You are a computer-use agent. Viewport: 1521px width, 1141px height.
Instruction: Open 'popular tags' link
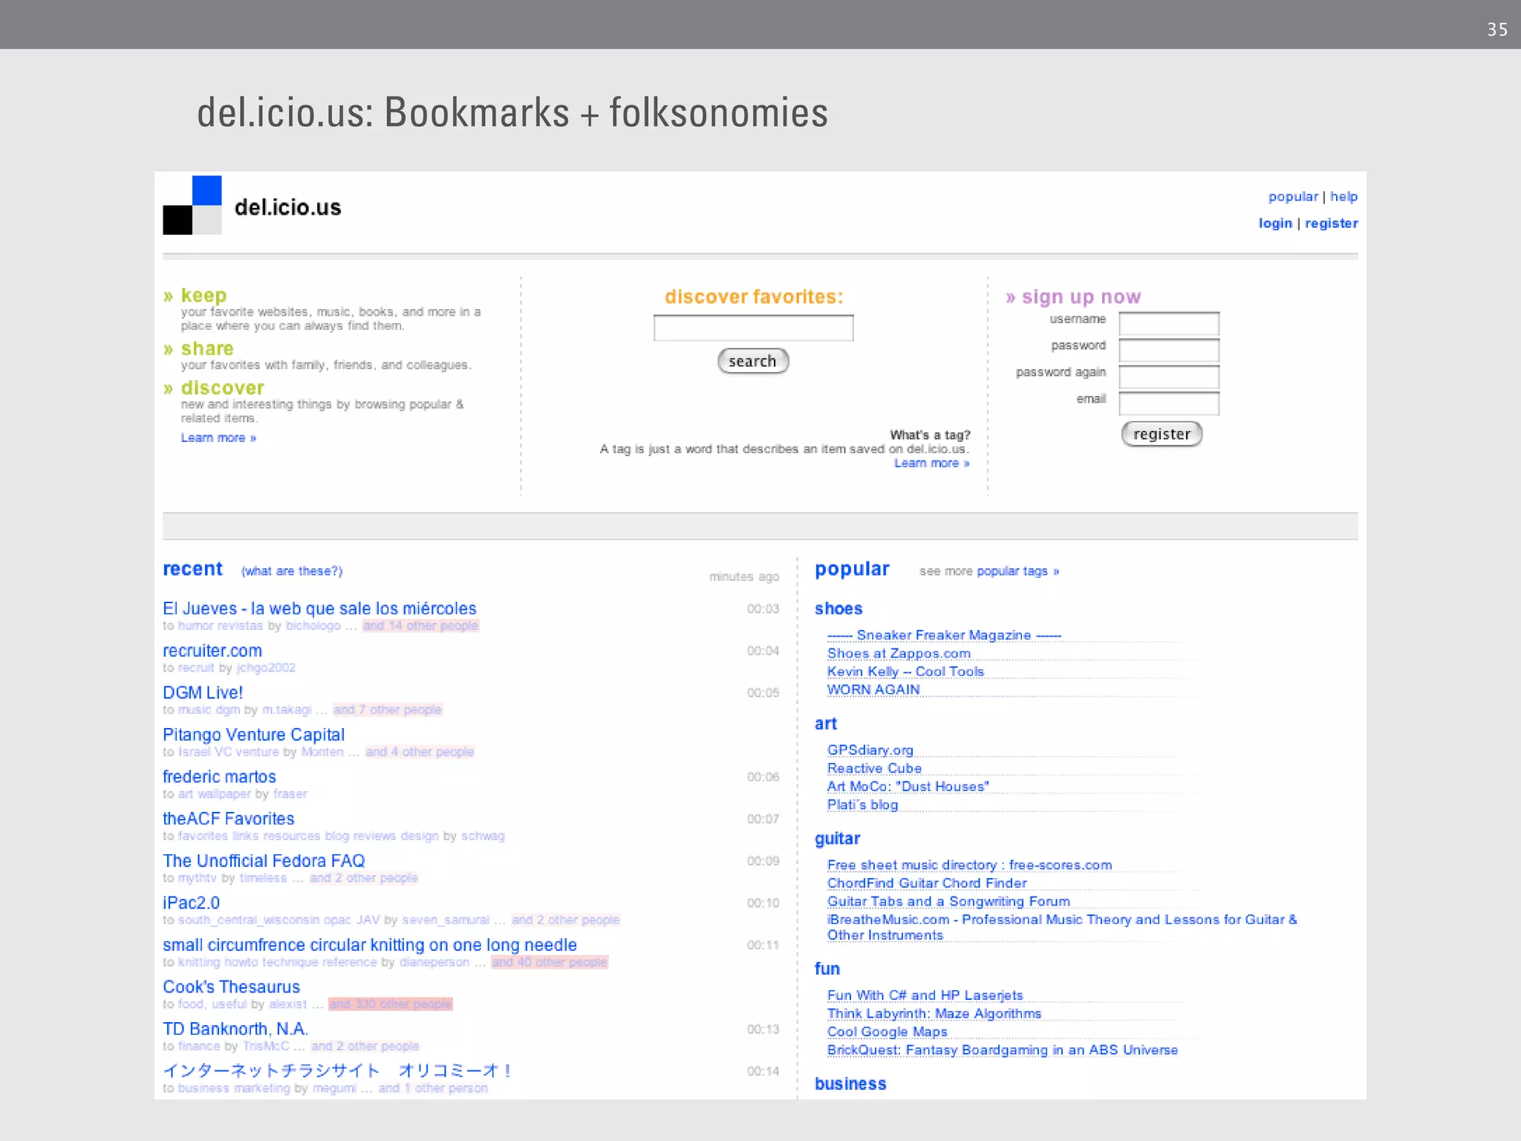1017,571
